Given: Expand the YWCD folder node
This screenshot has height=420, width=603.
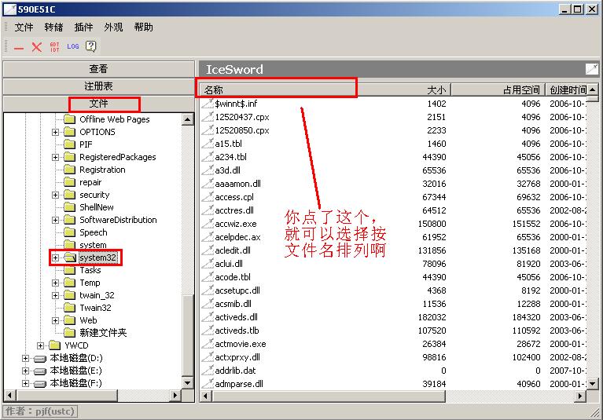Looking at the screenshot, I should pos(40,345).
